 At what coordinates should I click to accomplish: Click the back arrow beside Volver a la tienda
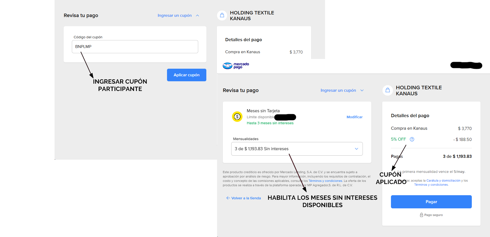coord(228,198)
